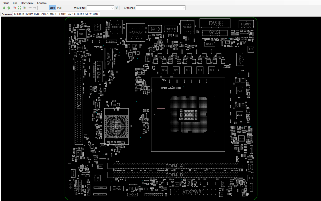Image resolution: width=321 pixels, height=201 pixels.
Task: Fit the board to the window
Action: coord(20,8)
